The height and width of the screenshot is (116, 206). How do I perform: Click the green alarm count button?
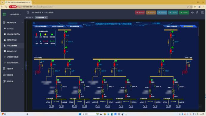(x=184, y=13)
